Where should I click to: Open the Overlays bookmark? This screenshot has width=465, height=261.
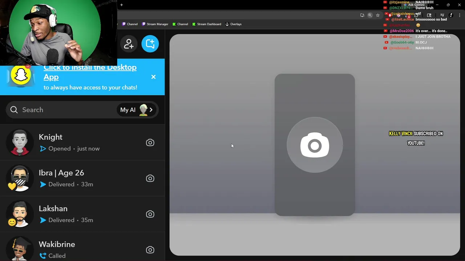[233, 24]
